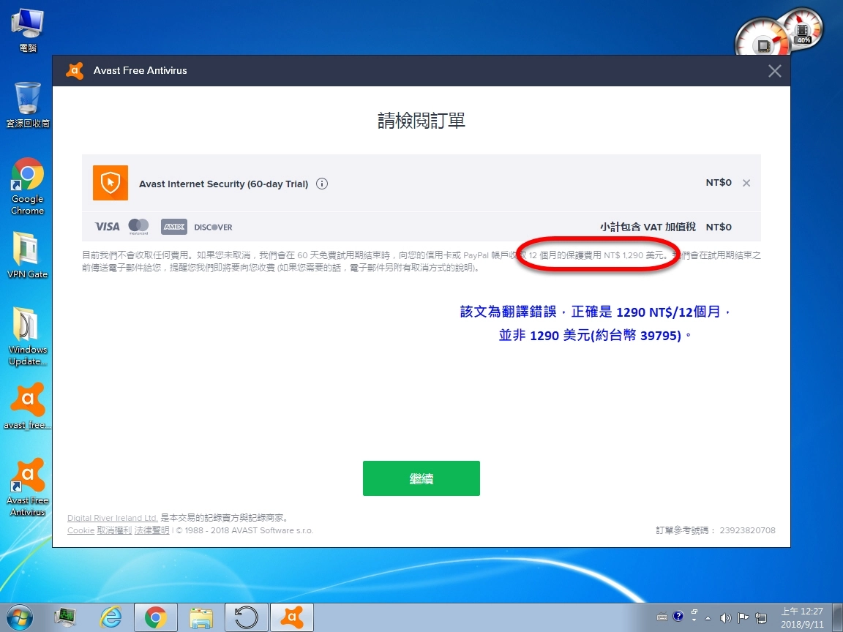Open Google Chrome desktop shortcut

27,186
